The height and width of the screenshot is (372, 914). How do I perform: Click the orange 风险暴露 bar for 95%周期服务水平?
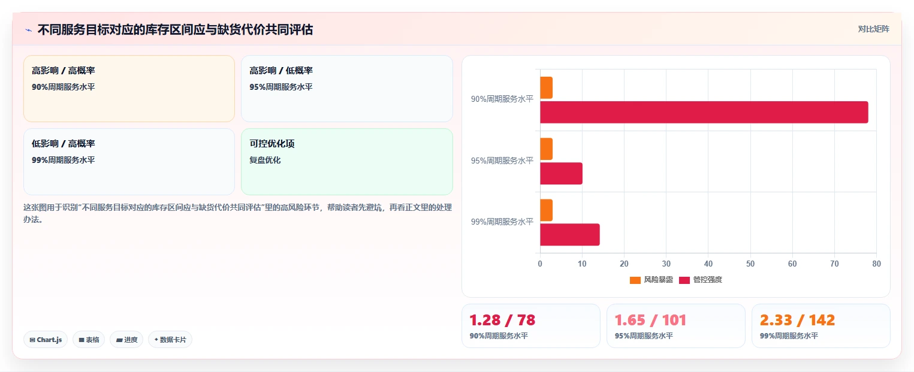pos(546,149)
